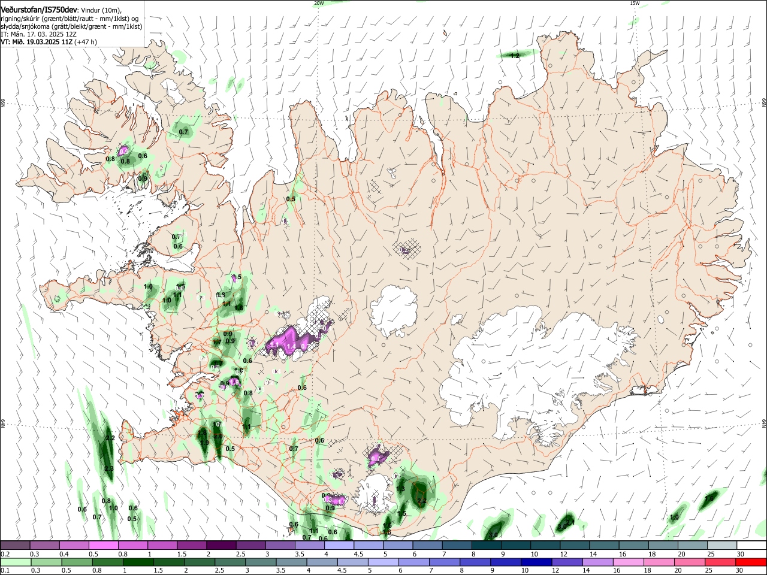Click the 'slydda/snjókoma' legend description line
The height and width of the screenshot is (575, 767).
[71, 26]
